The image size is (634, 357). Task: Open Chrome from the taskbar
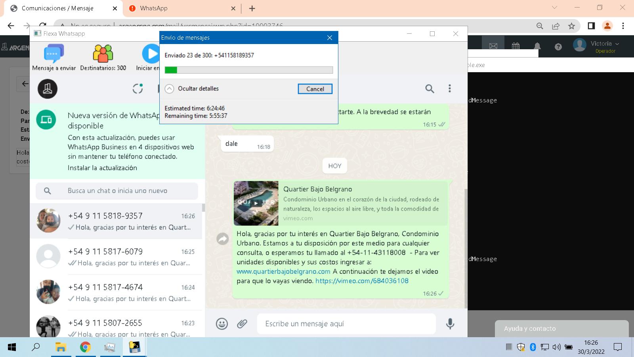pos(85,347)
